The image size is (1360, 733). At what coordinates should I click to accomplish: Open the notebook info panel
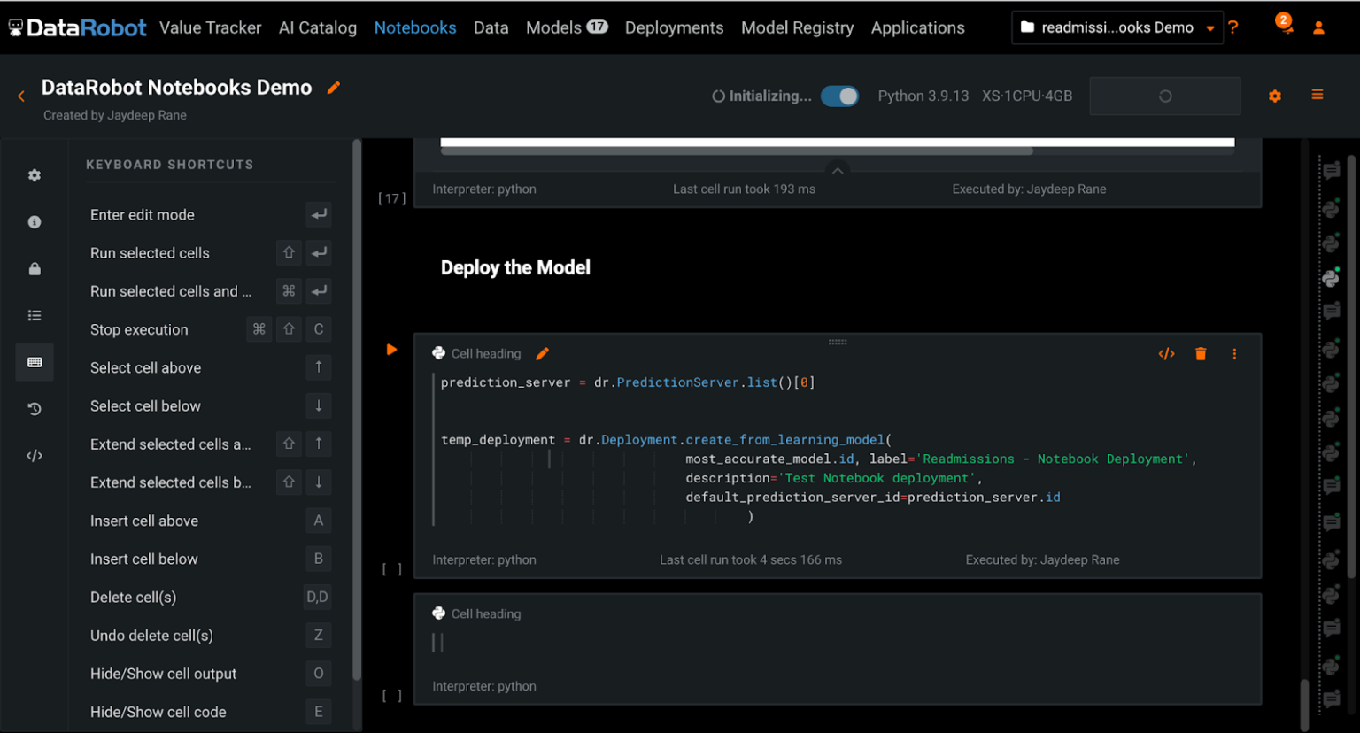35,221
